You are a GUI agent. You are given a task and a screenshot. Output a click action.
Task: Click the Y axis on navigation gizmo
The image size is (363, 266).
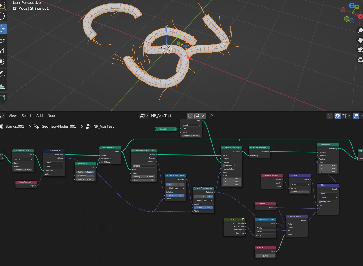357,7
